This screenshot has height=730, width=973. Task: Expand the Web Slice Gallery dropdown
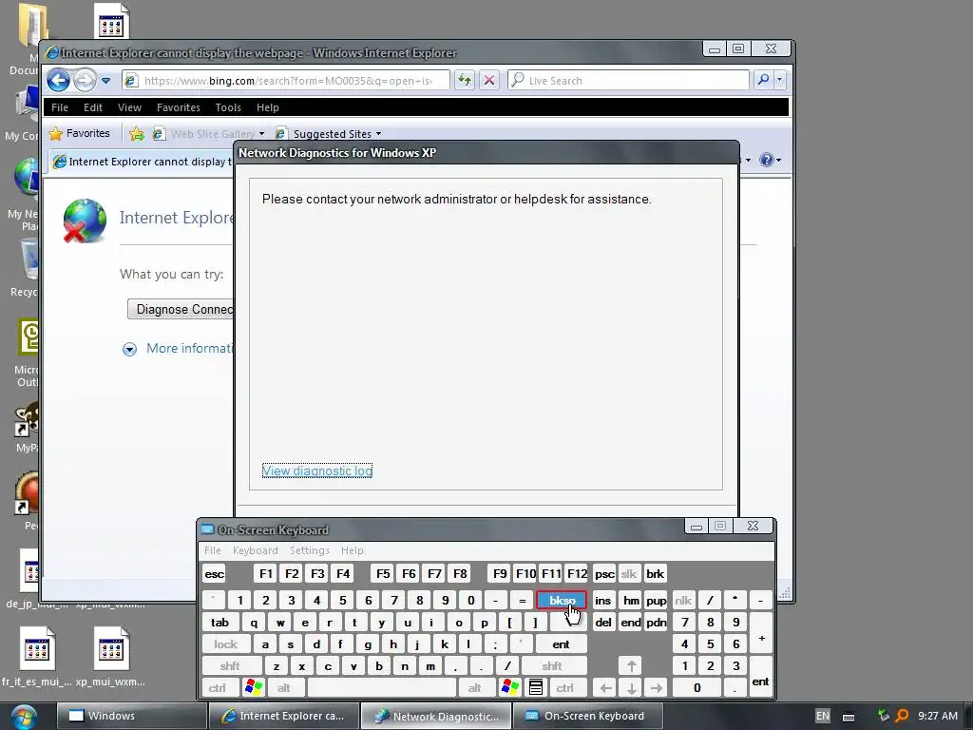pos(261,134)
